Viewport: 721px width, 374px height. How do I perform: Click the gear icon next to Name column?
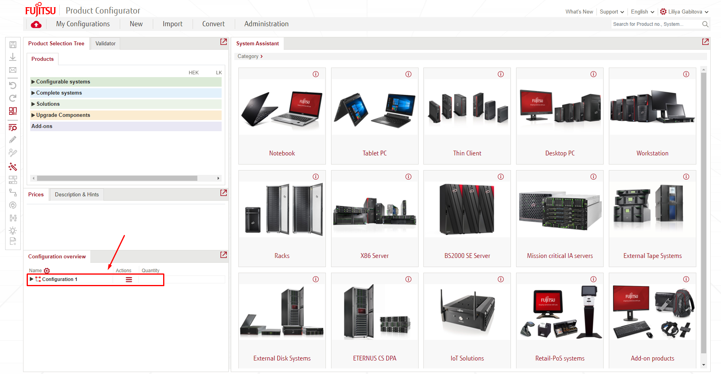pyautogui.click(x=47, y=271)
